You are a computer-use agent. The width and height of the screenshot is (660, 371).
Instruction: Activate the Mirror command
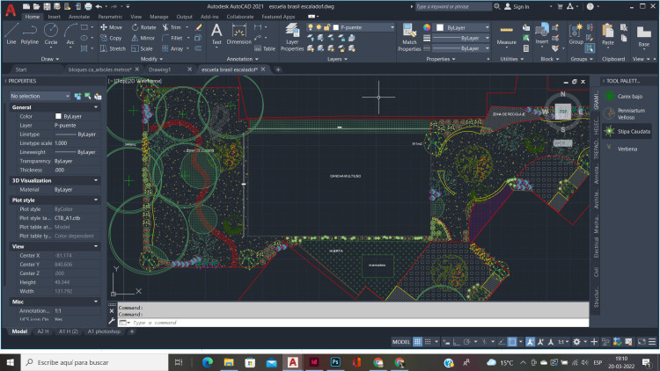coord(143,38)
